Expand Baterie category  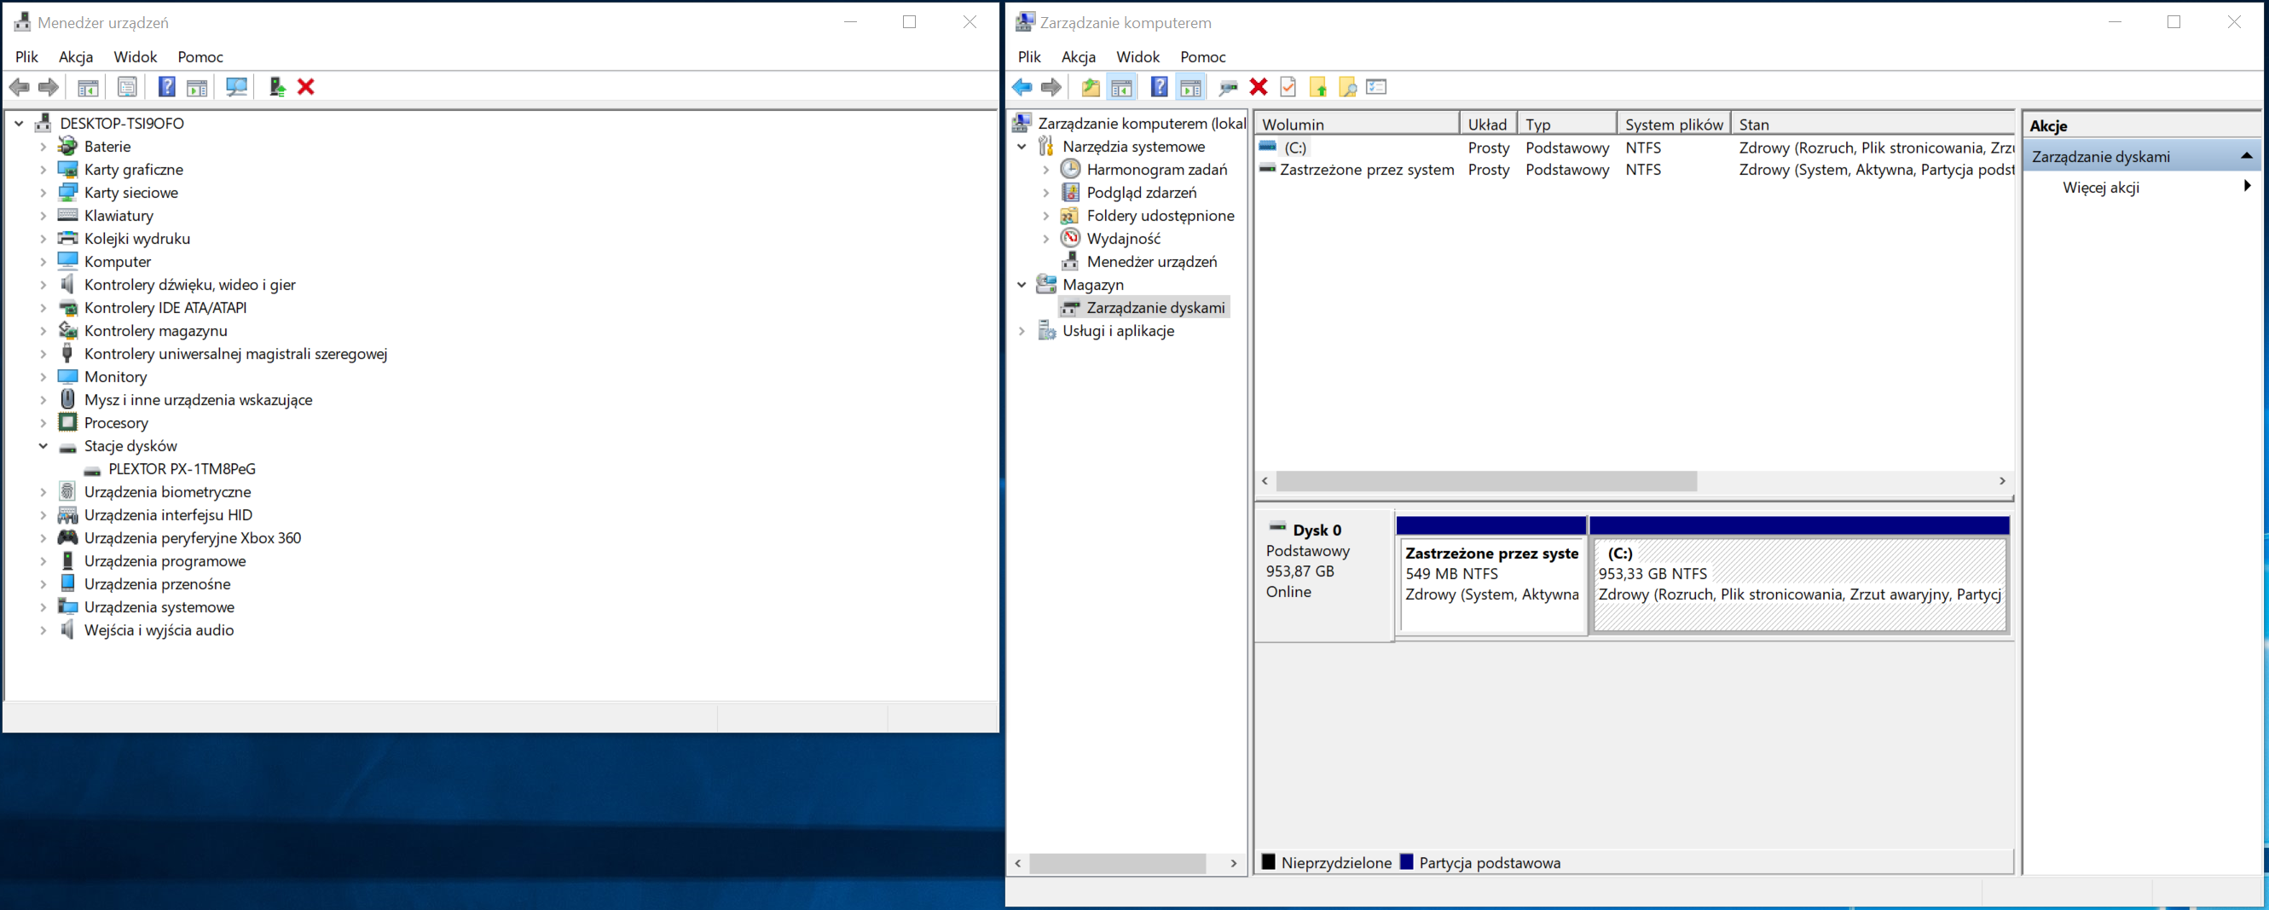pyautogui.click(x=43, y=147)
